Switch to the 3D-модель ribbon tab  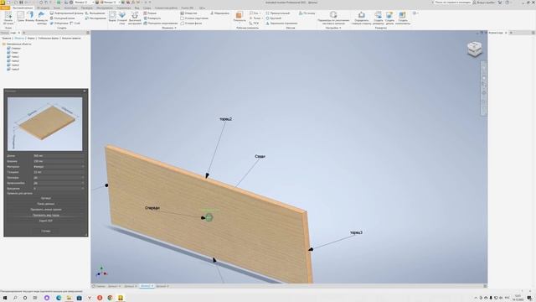click(43, 8)
